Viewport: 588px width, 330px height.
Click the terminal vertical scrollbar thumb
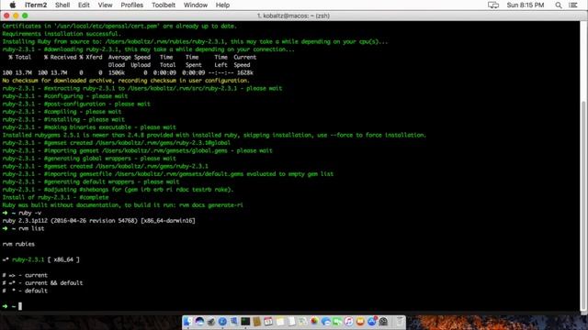click(583, 205)
